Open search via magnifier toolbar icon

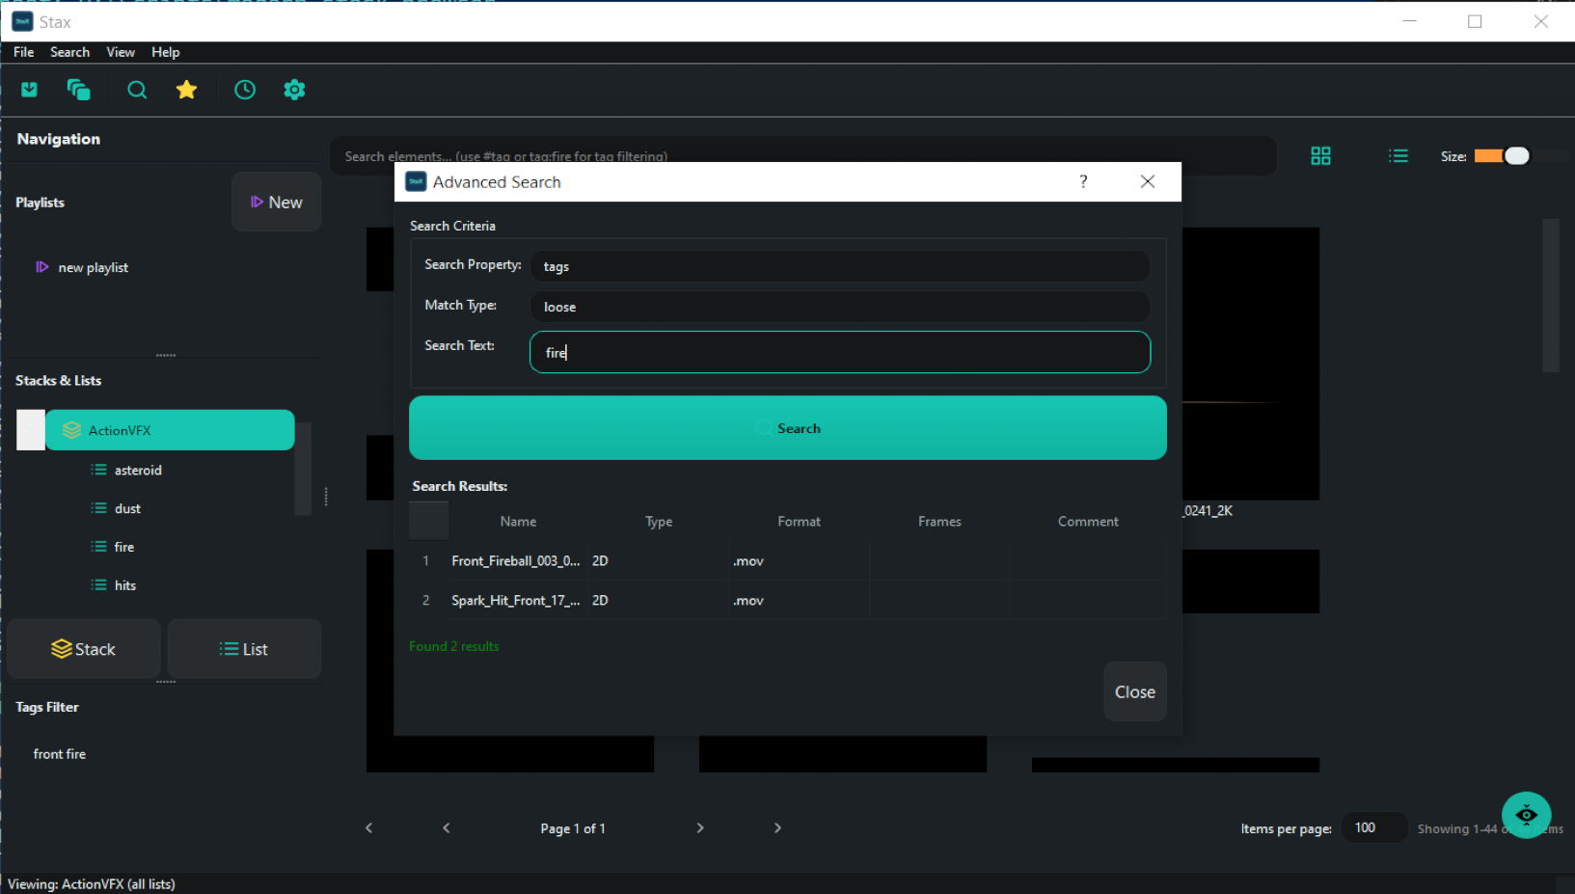coord(137,90)
